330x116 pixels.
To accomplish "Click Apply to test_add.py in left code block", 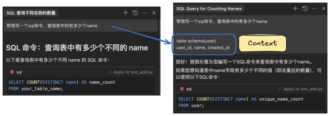I will (x=131, y=72).
